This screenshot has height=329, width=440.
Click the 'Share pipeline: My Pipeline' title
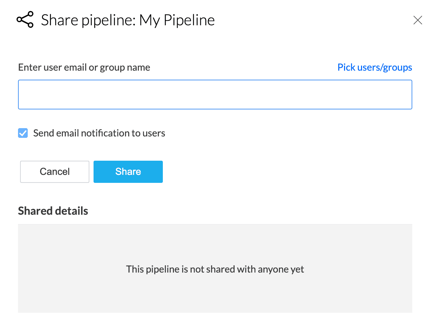pos(128,20)
